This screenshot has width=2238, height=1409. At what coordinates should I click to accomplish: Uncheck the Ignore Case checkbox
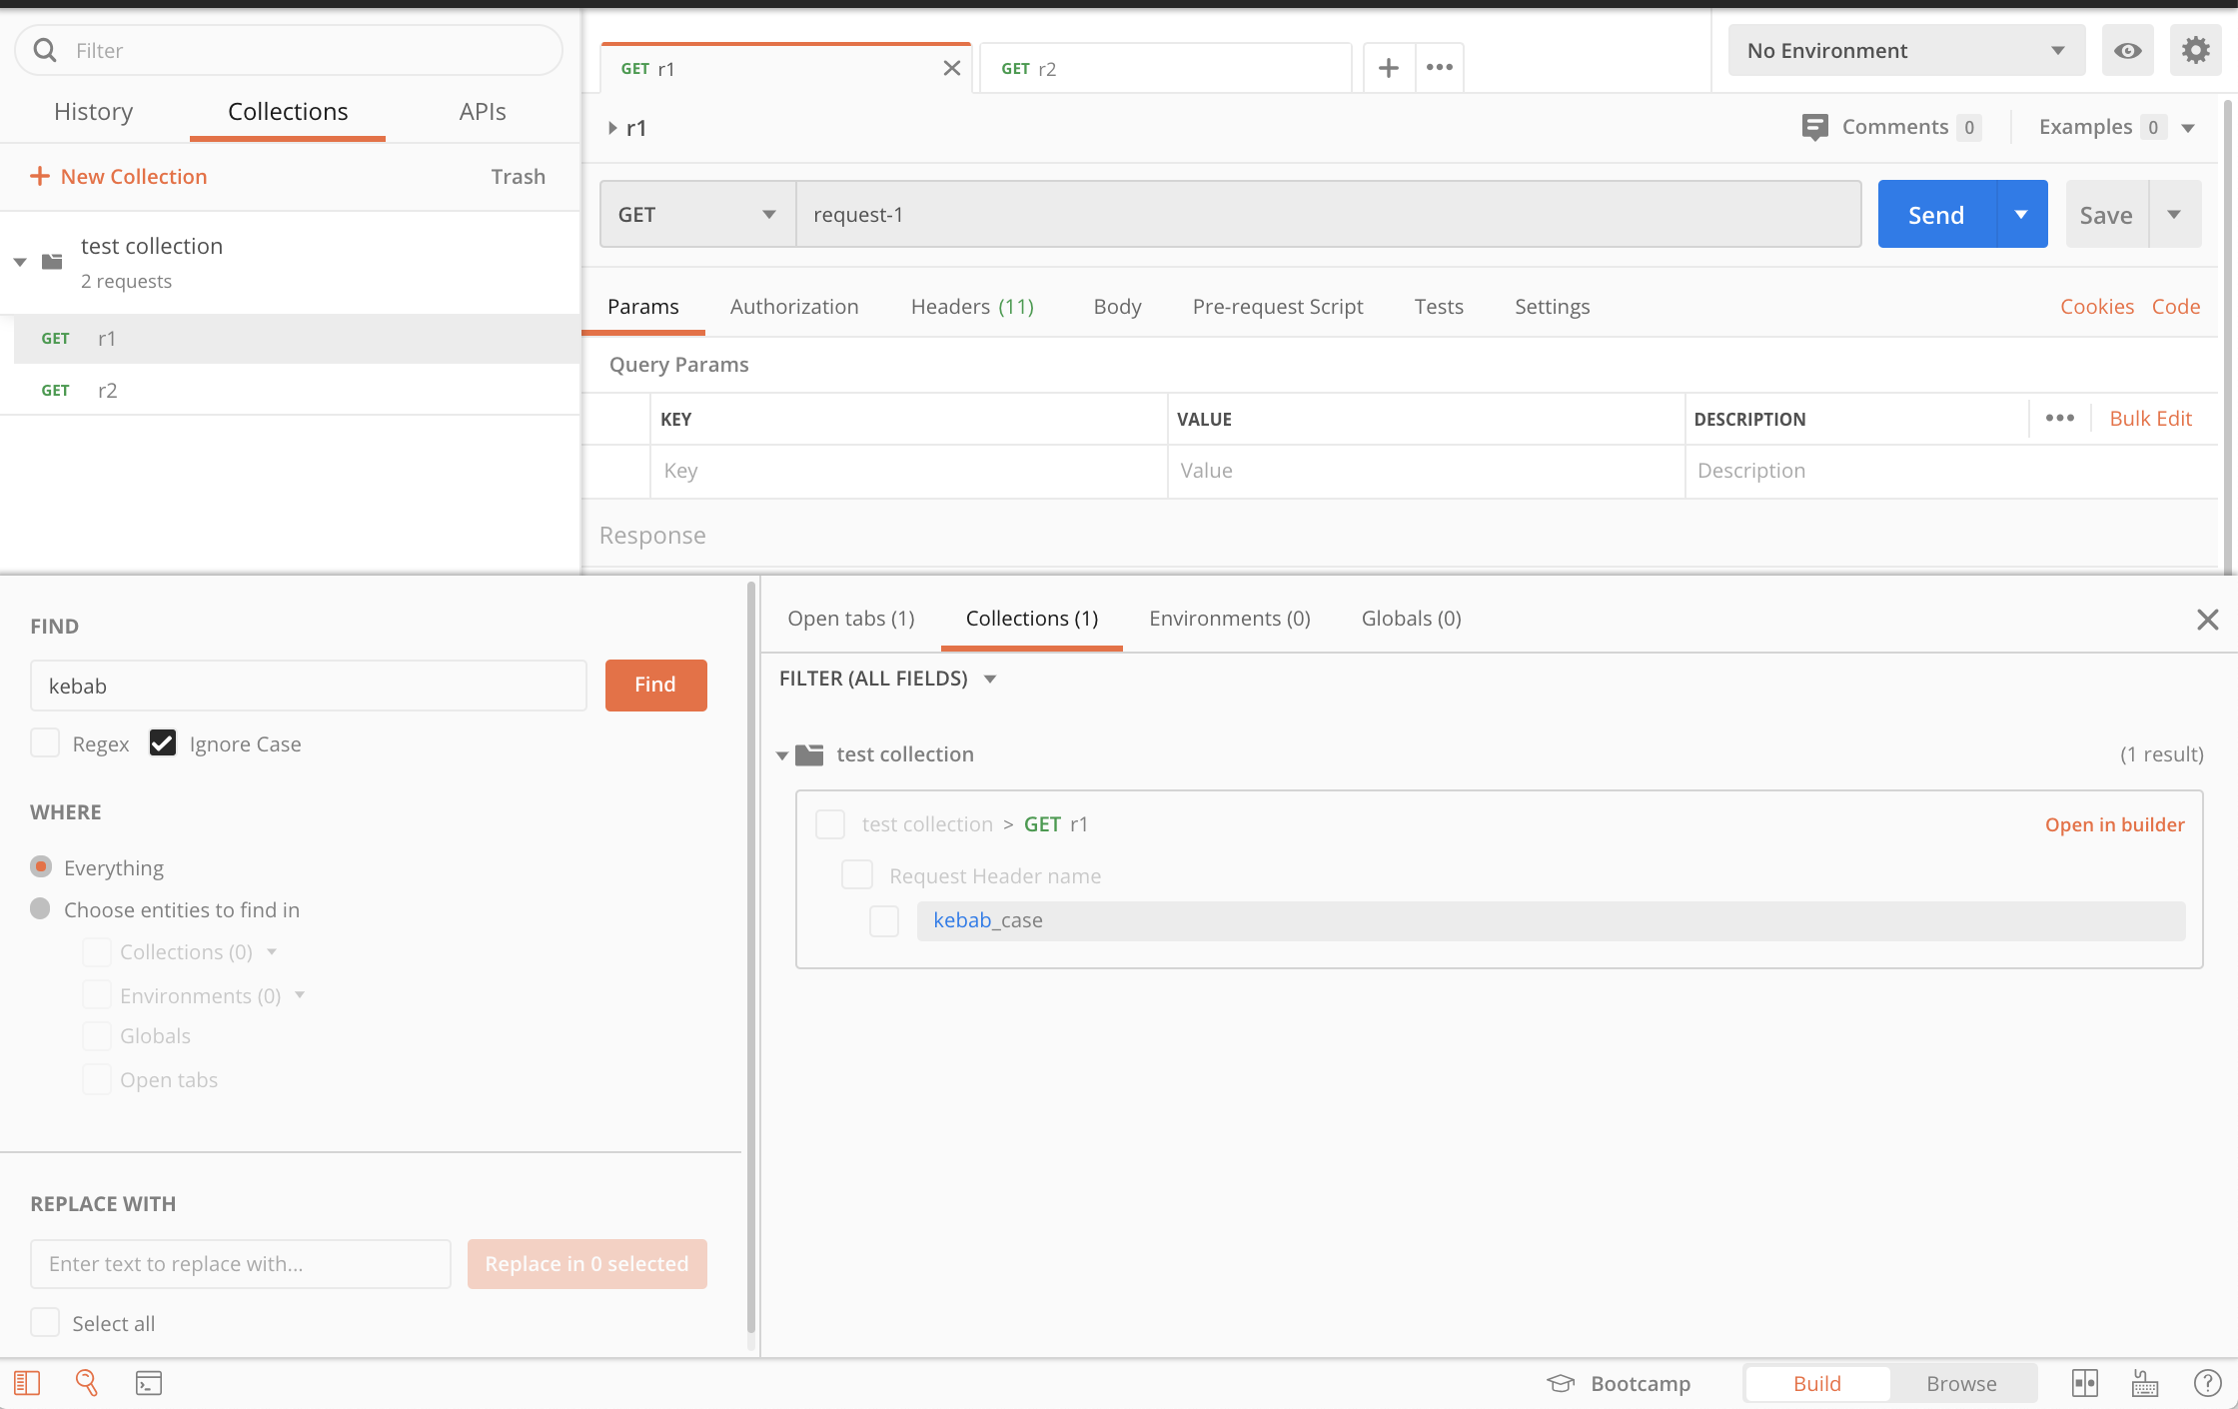click(163, 742)
